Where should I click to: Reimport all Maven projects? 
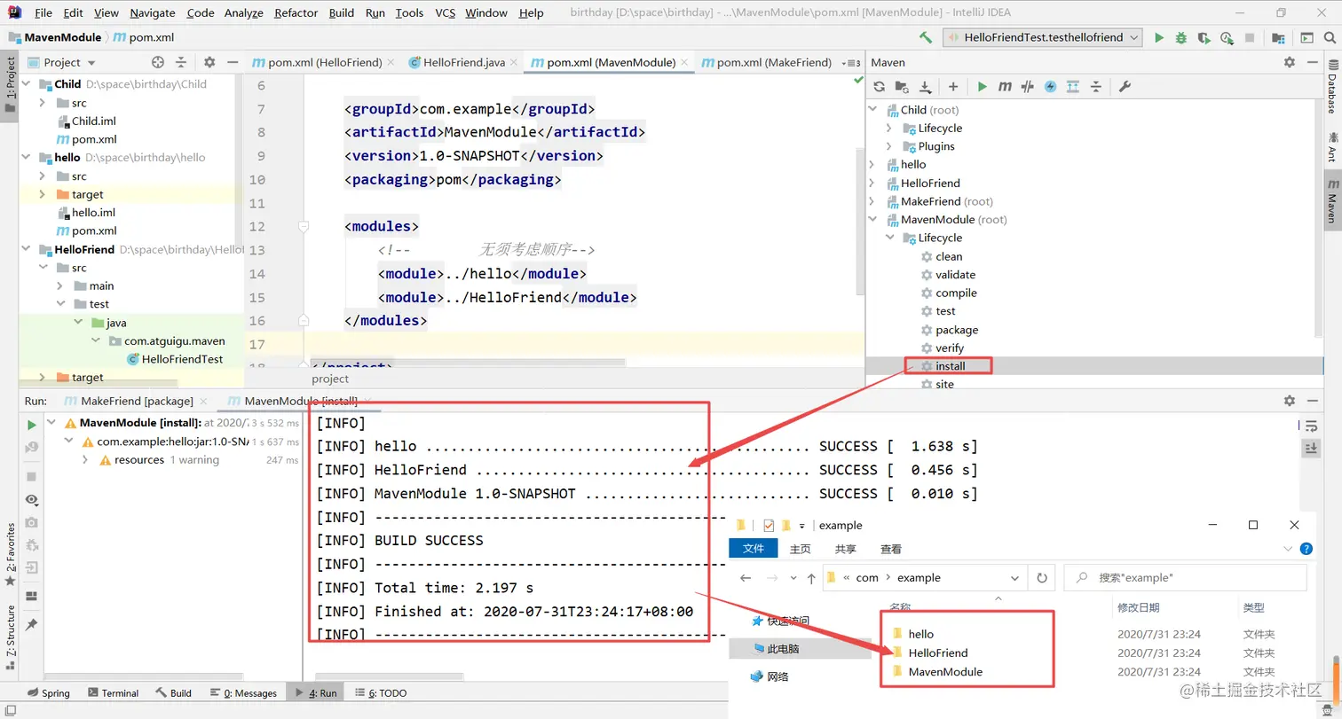[x=880, y=87]
